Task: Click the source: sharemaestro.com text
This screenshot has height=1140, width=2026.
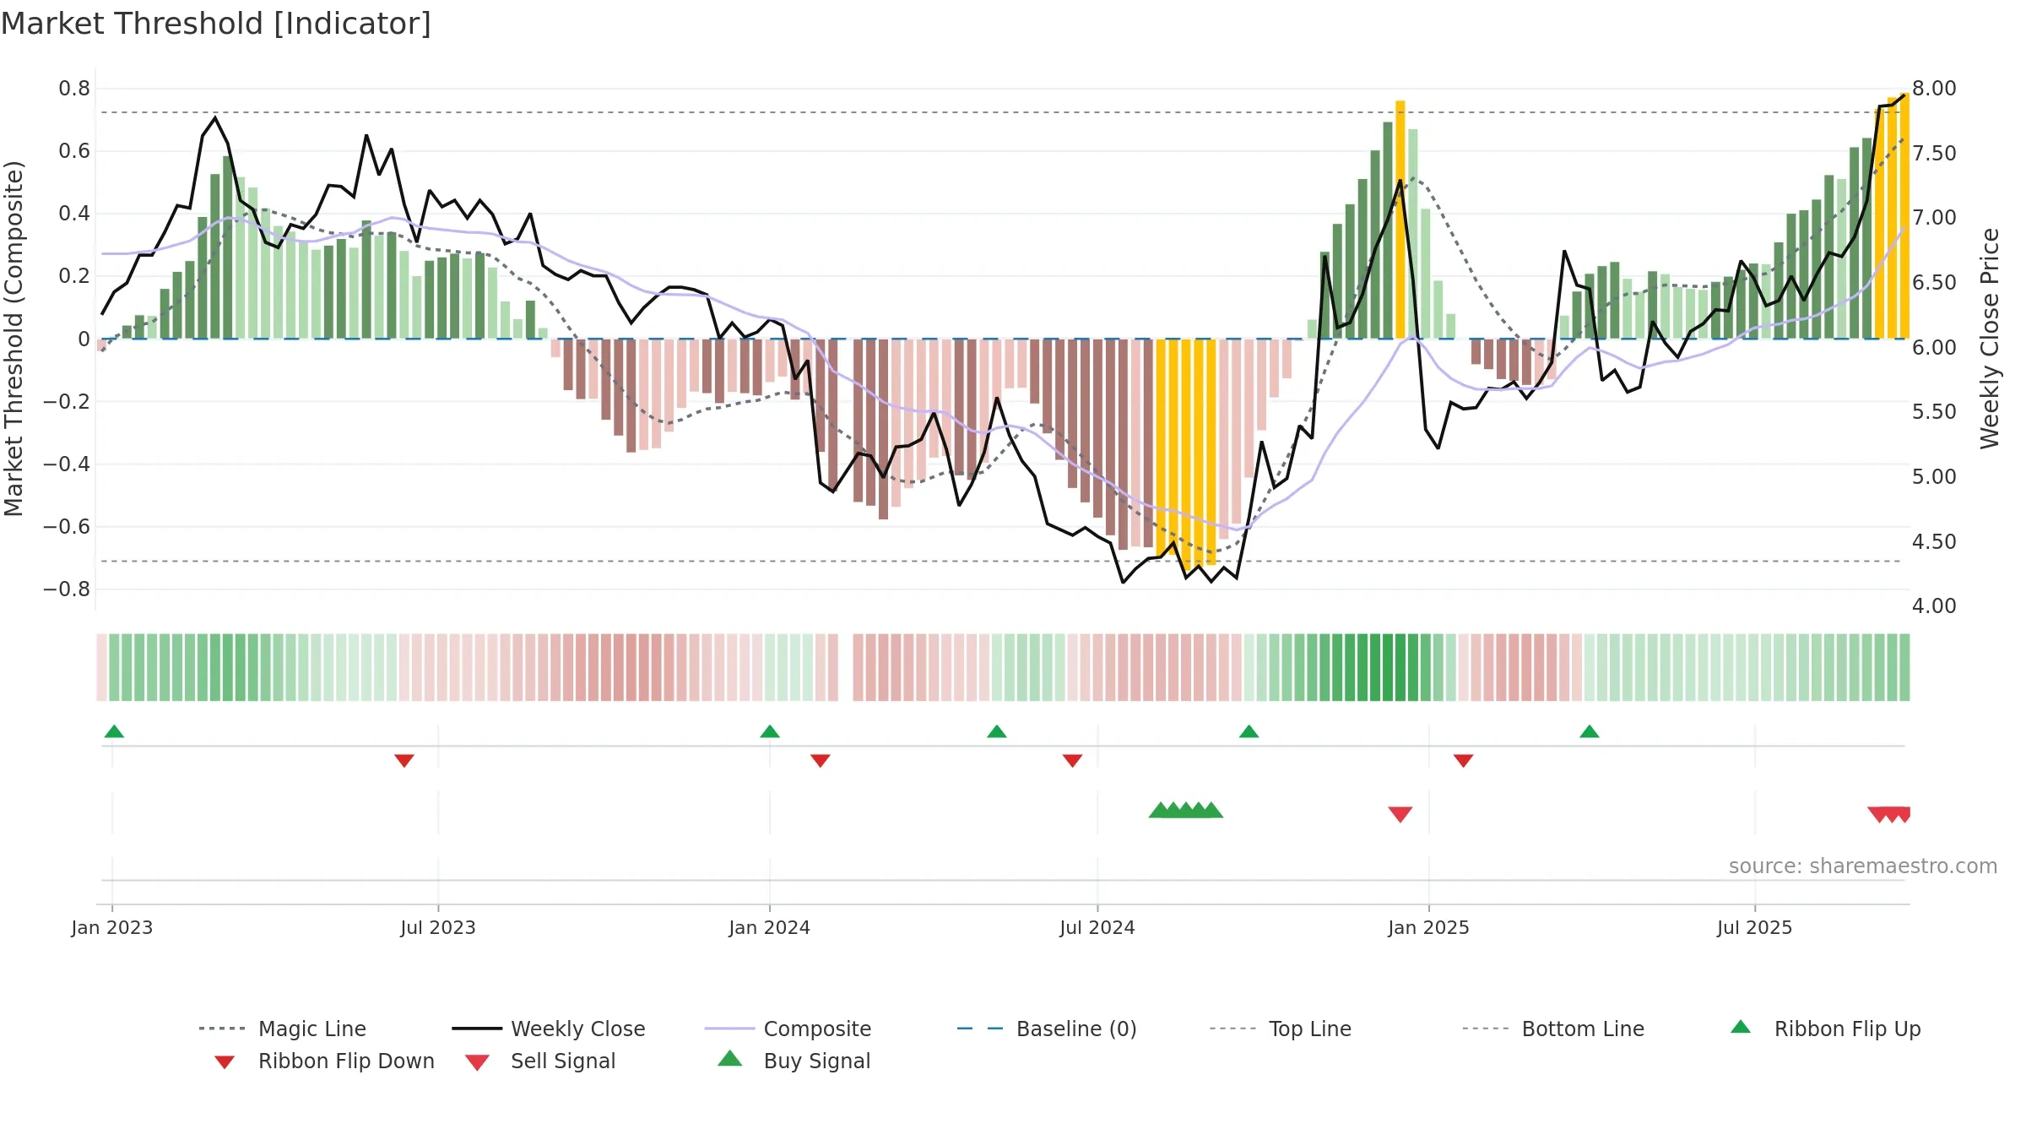Action: tap(1863, 866)
